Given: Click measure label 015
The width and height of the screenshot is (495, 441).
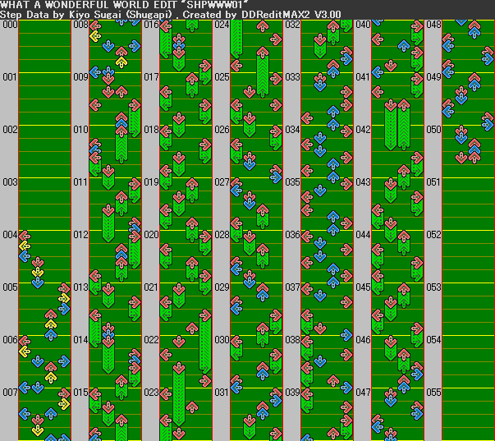Looking at the screenshot, I should click(x=80, y=393).
